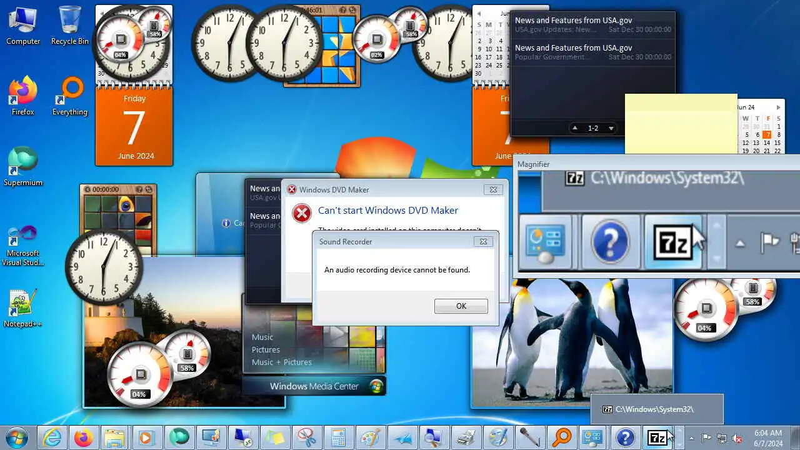
Task: Select Music in Windows Media Center gadget
Action: click(262, 337)
